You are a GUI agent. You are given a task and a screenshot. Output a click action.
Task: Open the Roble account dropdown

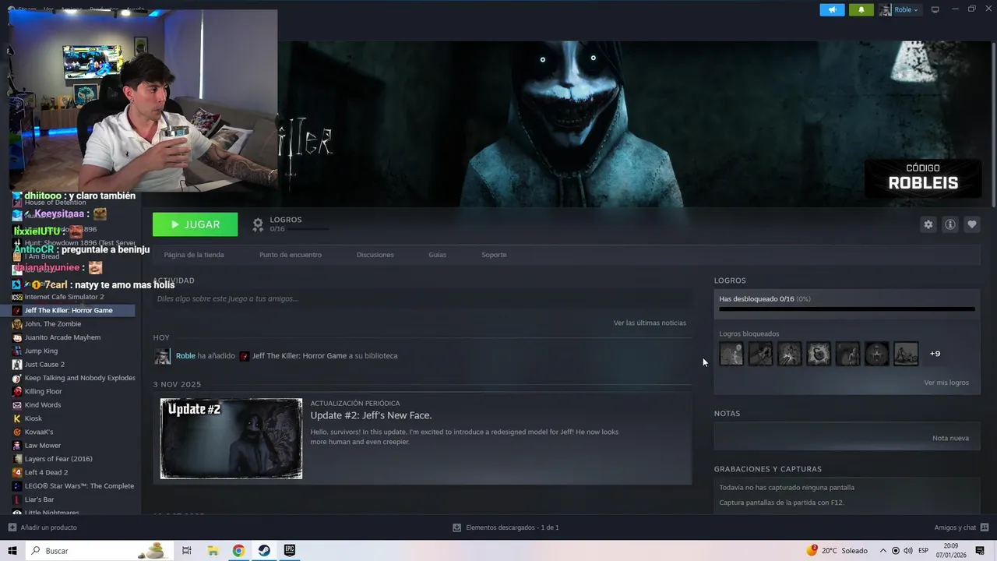point(900,9)
